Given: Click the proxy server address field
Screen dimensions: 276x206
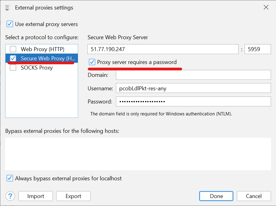Looking at the screenshot, I should (163, 49).
